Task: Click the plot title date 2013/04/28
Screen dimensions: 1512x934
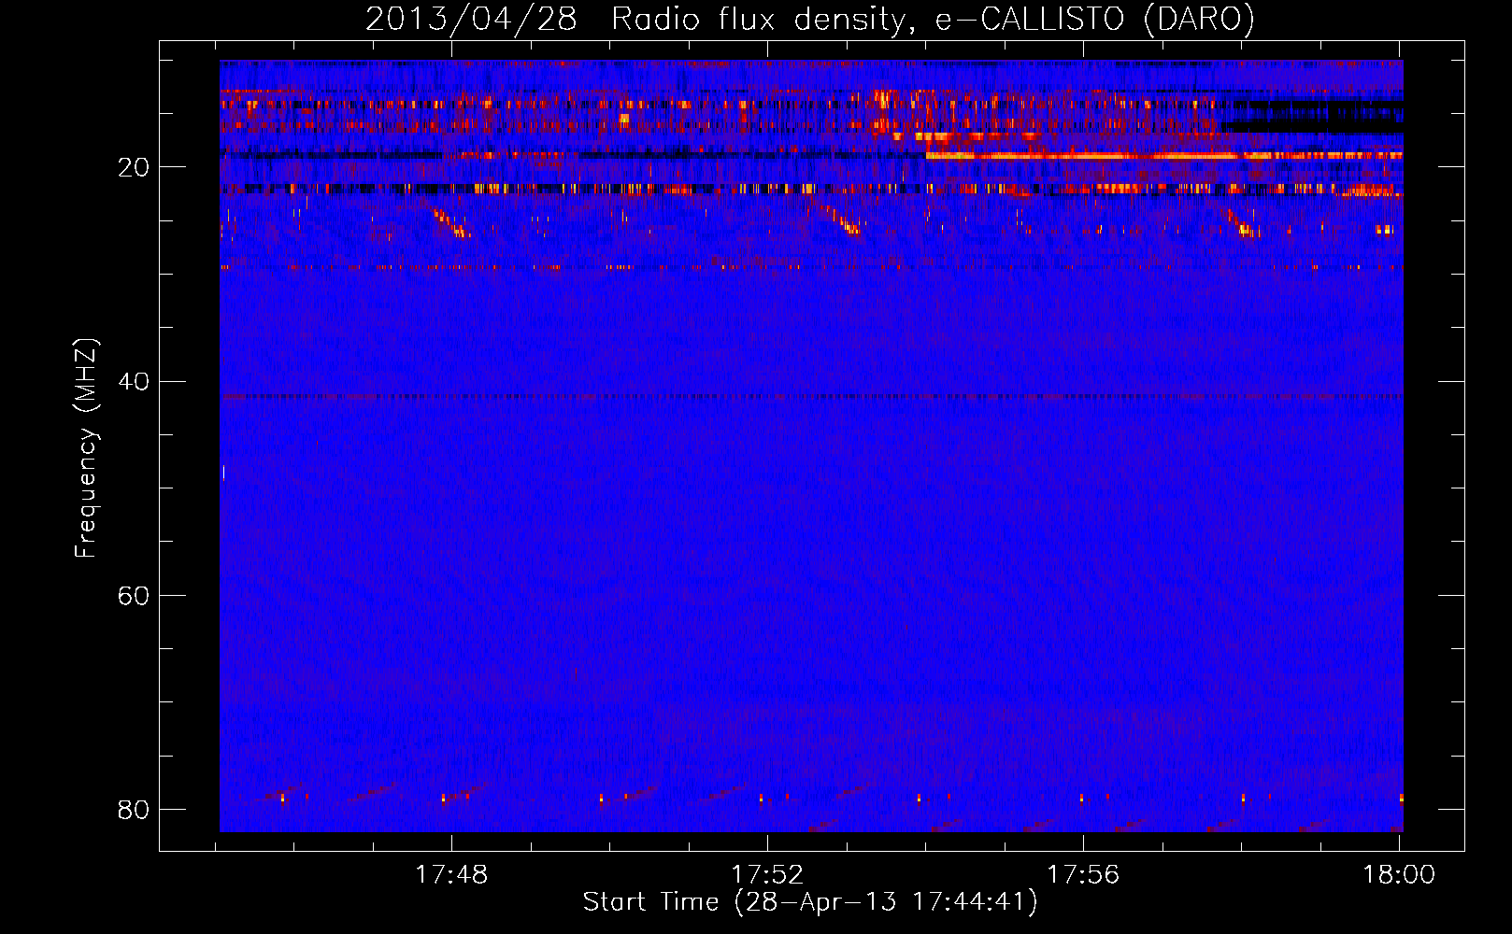Action: click(471, 19)
